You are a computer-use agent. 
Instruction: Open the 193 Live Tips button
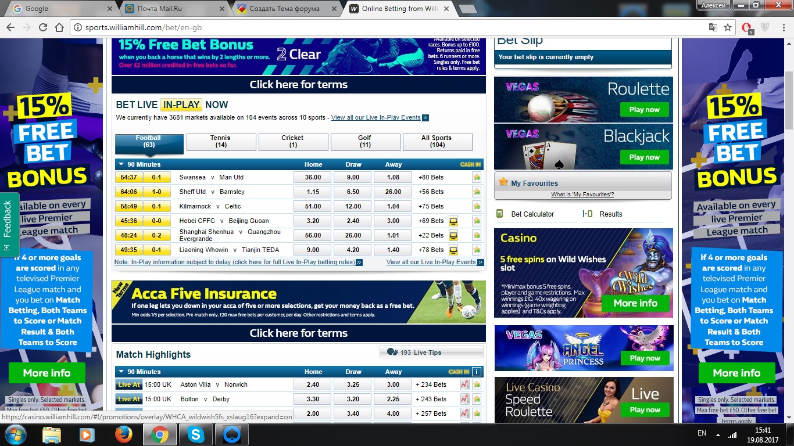click(431, 353)
